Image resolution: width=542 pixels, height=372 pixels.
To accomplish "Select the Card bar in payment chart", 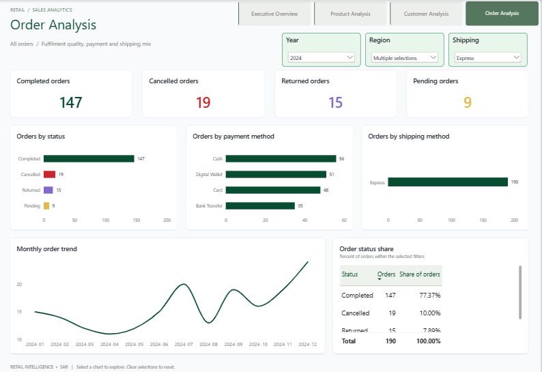I will click(273, 190).
